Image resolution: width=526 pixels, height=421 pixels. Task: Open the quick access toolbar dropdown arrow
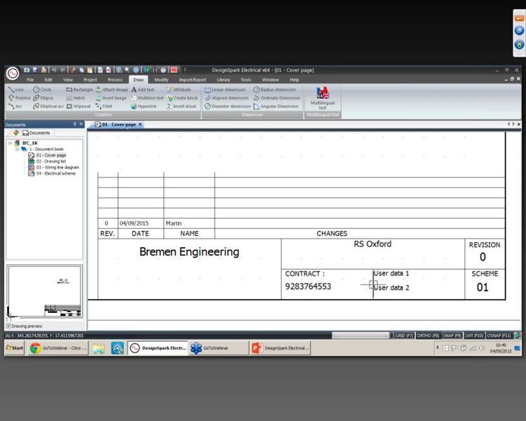[x=185, y=70]
